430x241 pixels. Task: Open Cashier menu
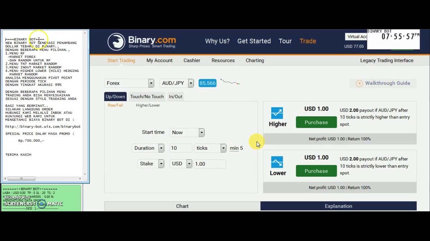192,61
